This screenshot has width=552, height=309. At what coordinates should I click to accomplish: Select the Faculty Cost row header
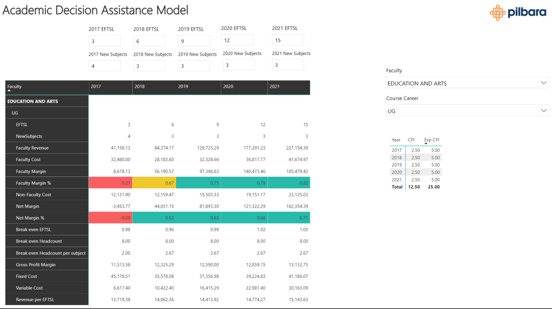click(47, 159)
